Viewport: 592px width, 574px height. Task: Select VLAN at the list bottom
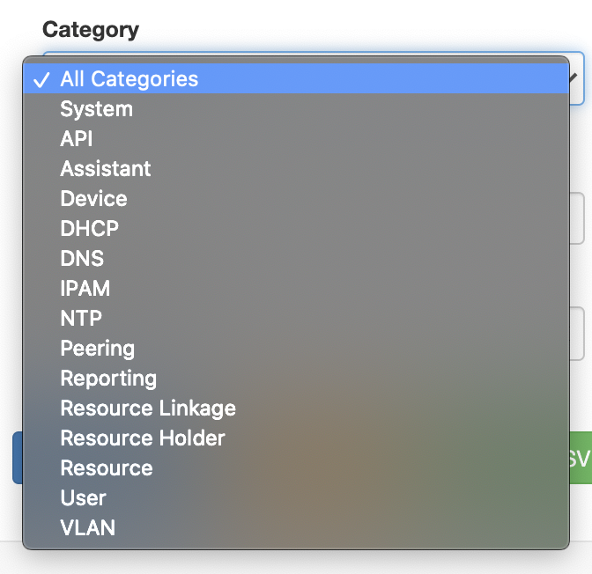pos(87,528)
